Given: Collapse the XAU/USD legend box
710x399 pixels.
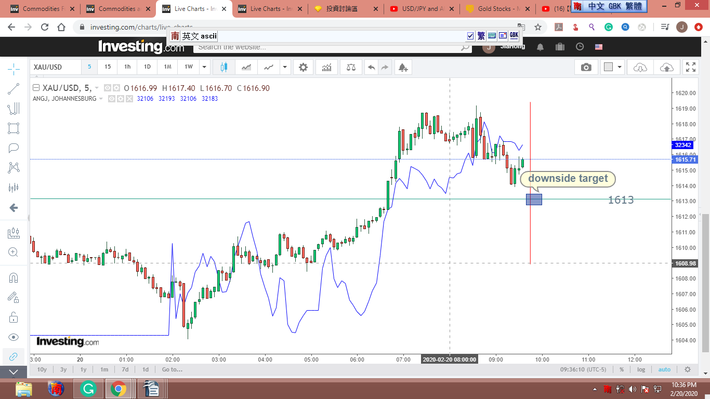Looking at the screenshot, I should (x=36, y=88).
